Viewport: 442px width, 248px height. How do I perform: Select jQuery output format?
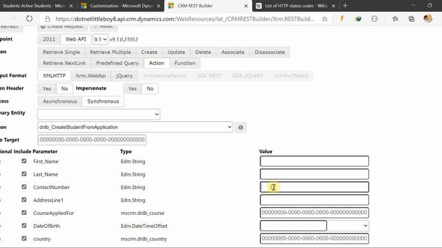124,76
